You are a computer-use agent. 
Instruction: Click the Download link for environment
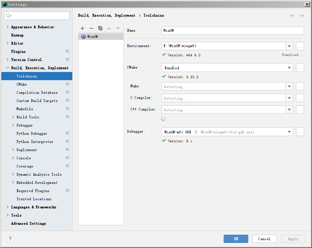293,55
